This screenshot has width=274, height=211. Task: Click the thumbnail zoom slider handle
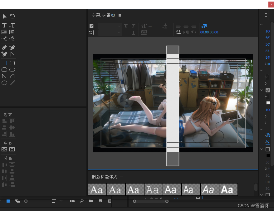26,201
